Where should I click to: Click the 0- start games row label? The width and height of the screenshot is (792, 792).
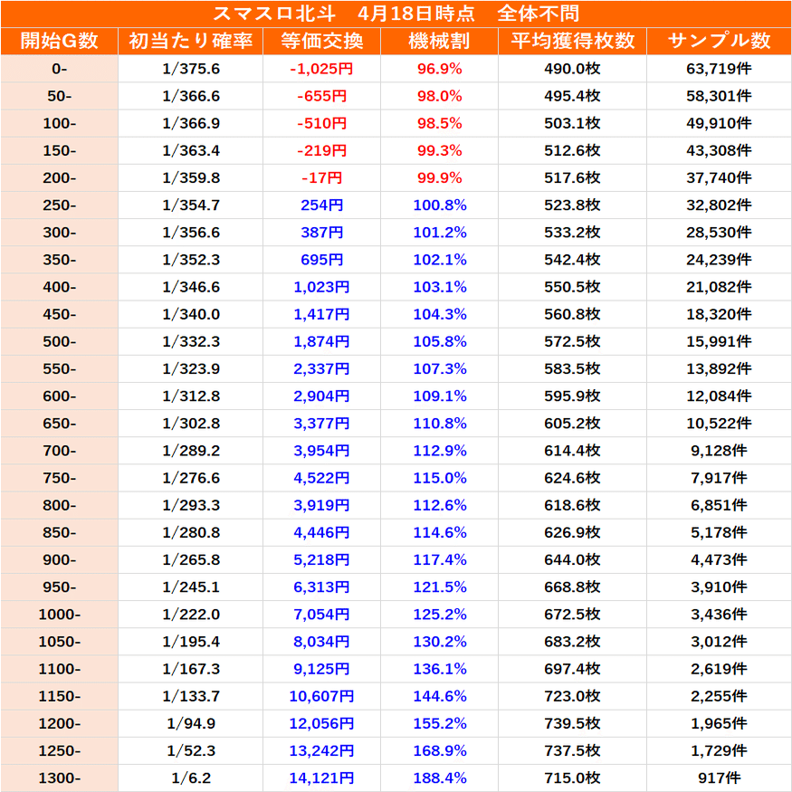pyautogui.click(x=59, y=69)
